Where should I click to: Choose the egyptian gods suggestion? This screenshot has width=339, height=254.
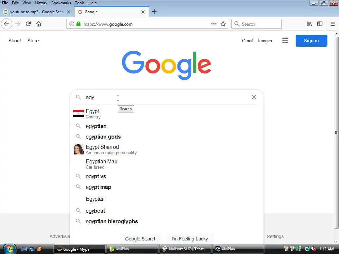pos(167,137)
